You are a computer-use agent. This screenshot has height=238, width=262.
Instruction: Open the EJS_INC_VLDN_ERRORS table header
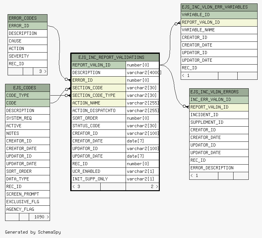pos(219,92)
